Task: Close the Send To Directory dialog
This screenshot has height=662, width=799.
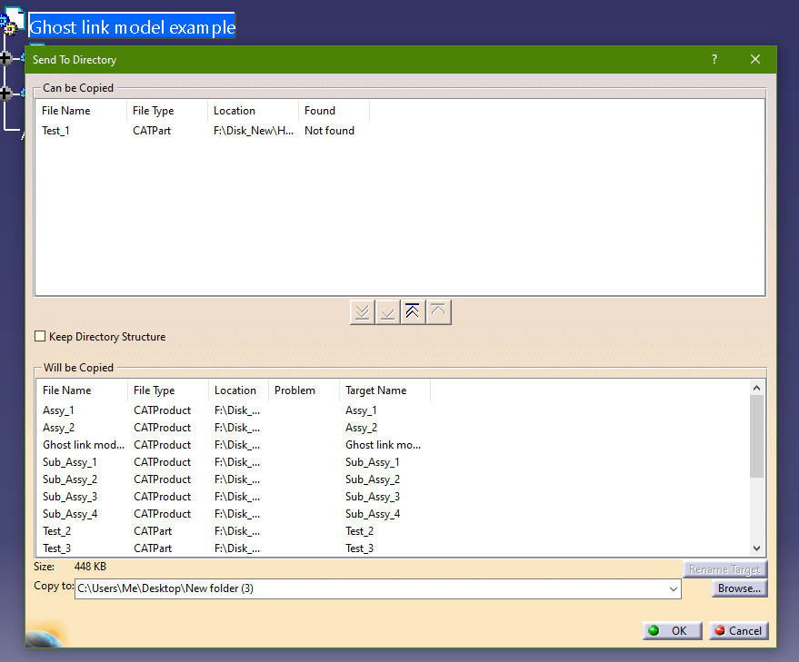Action: coord(755,60)
